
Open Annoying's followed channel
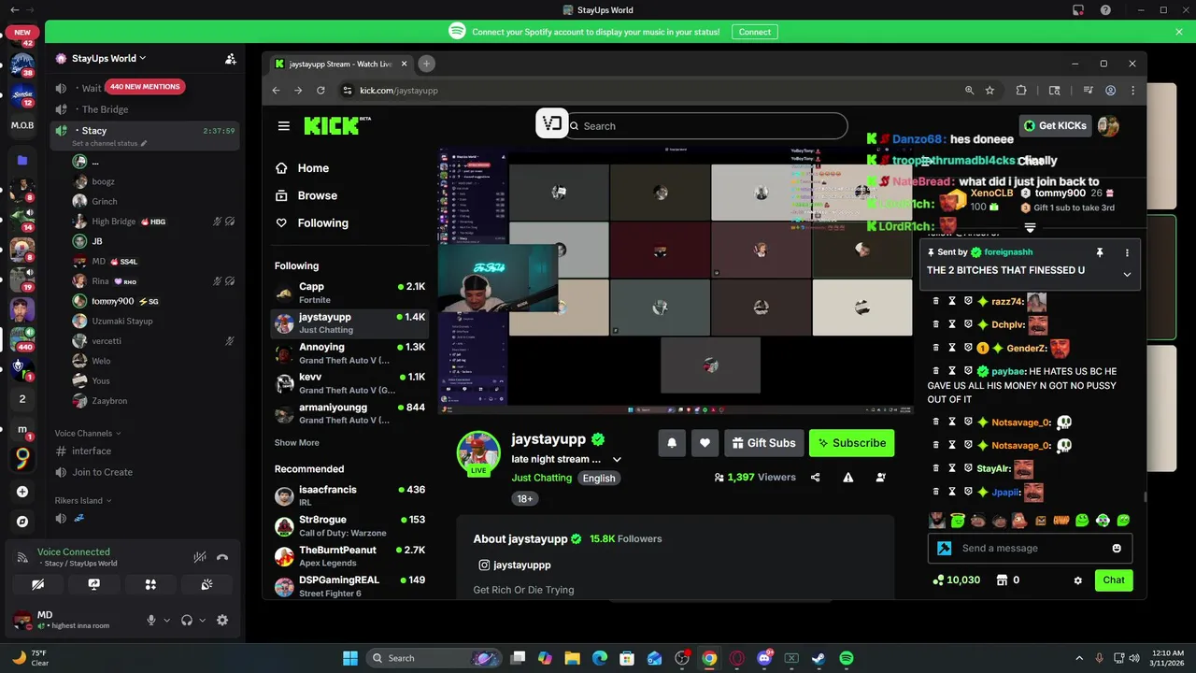tap(349, 353)
